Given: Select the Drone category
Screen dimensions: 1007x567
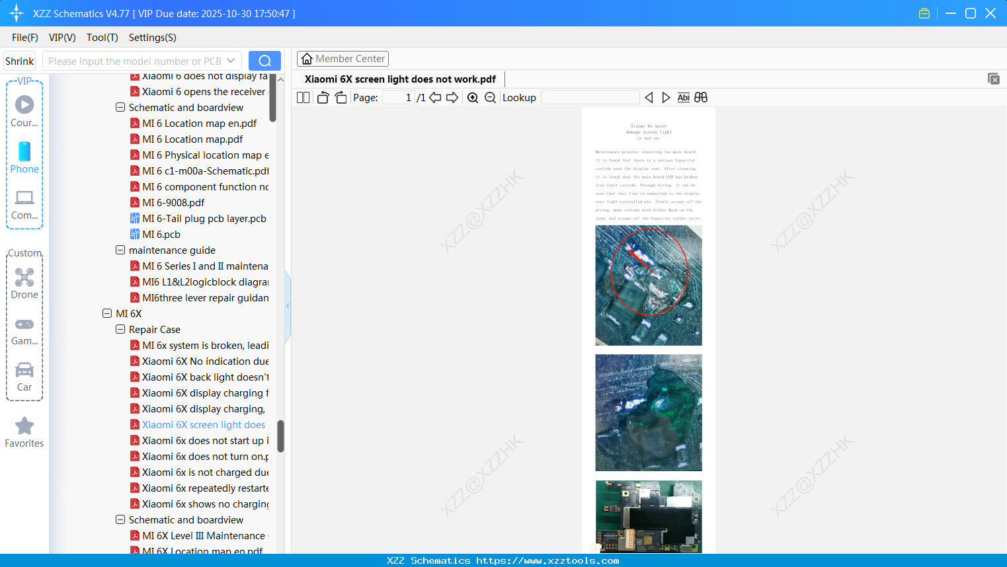Looking at the screenshot, I should 24,283.
